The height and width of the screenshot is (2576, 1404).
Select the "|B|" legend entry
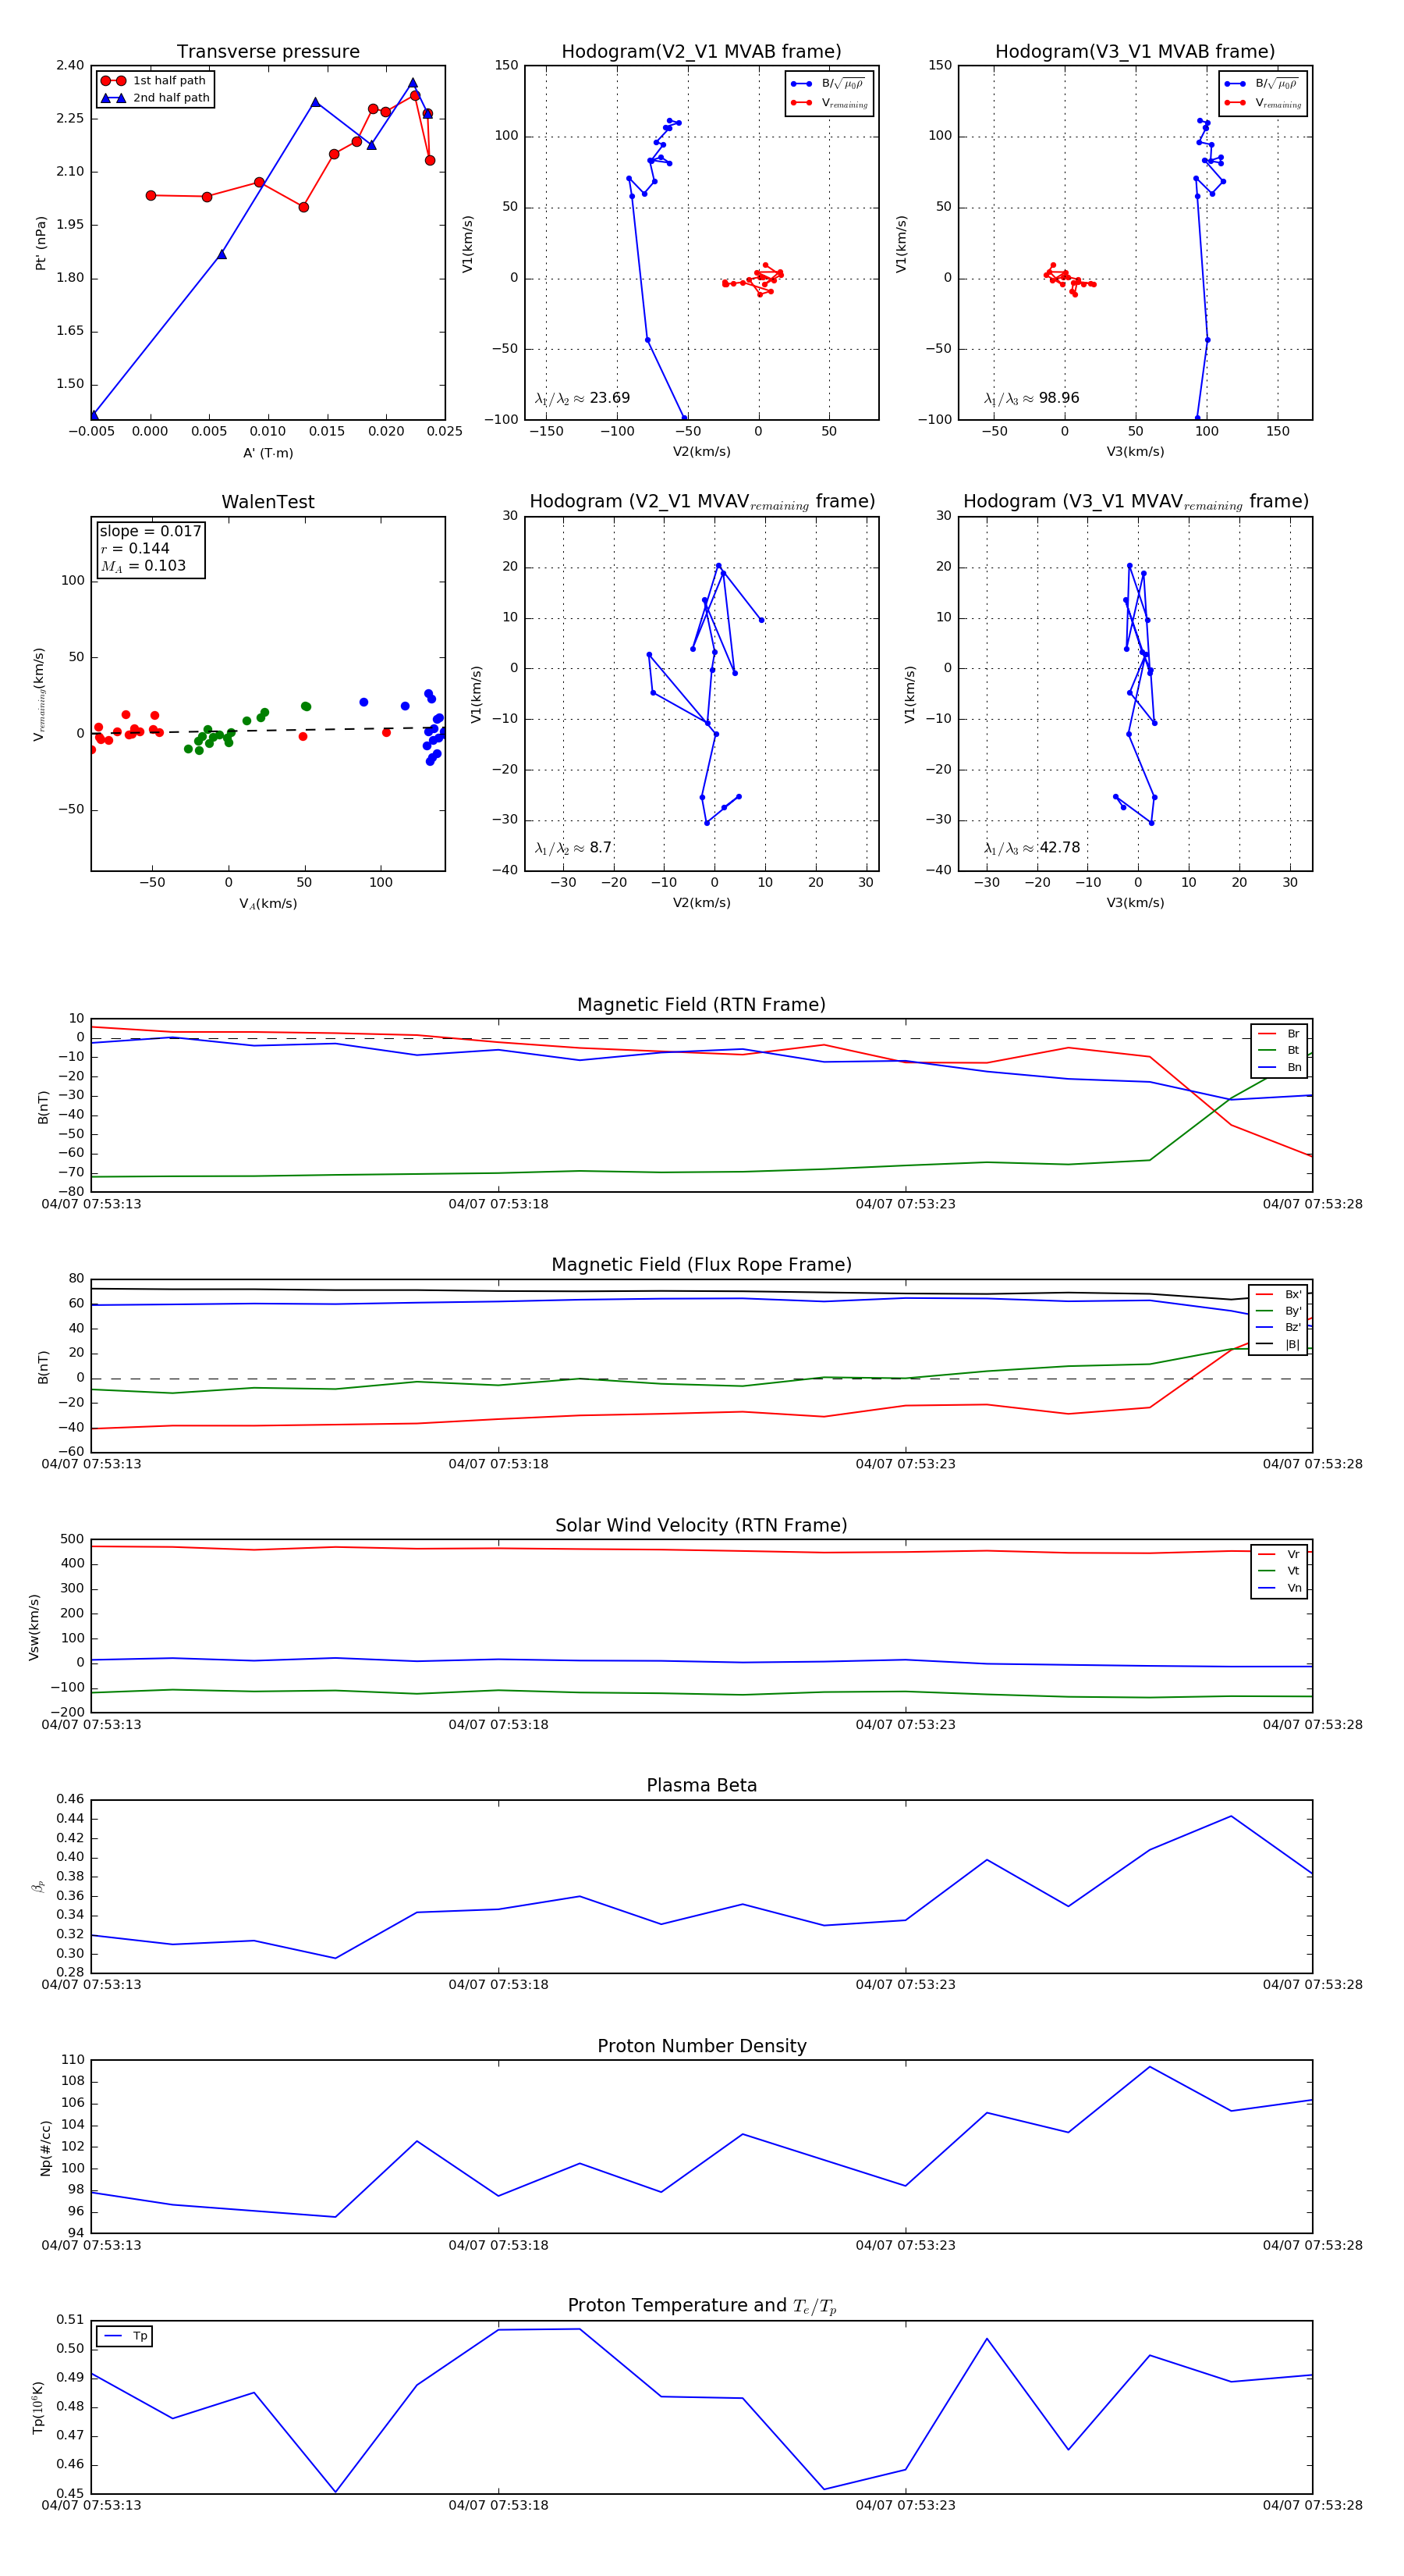1279,1345
